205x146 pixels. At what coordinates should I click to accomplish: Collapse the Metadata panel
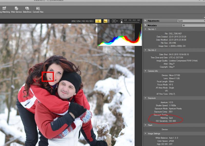(x=145, y=26)
